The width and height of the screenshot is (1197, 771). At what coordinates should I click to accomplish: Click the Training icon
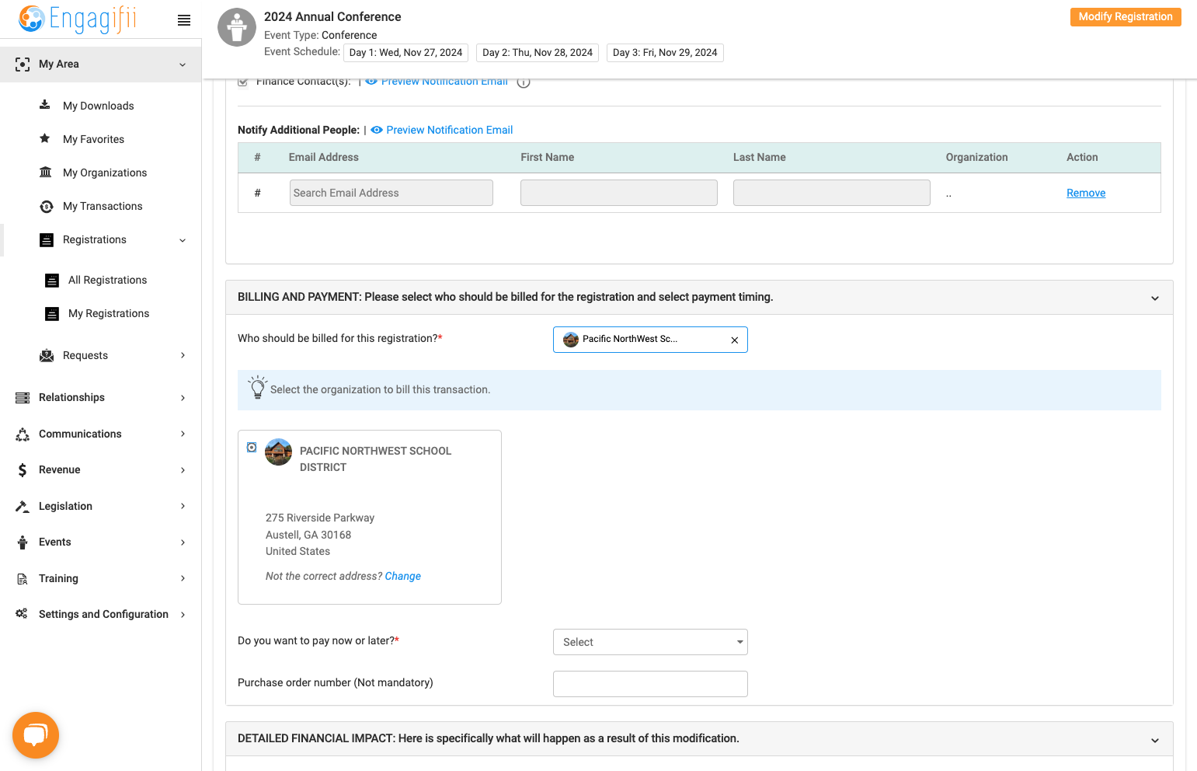pos(23,578)
